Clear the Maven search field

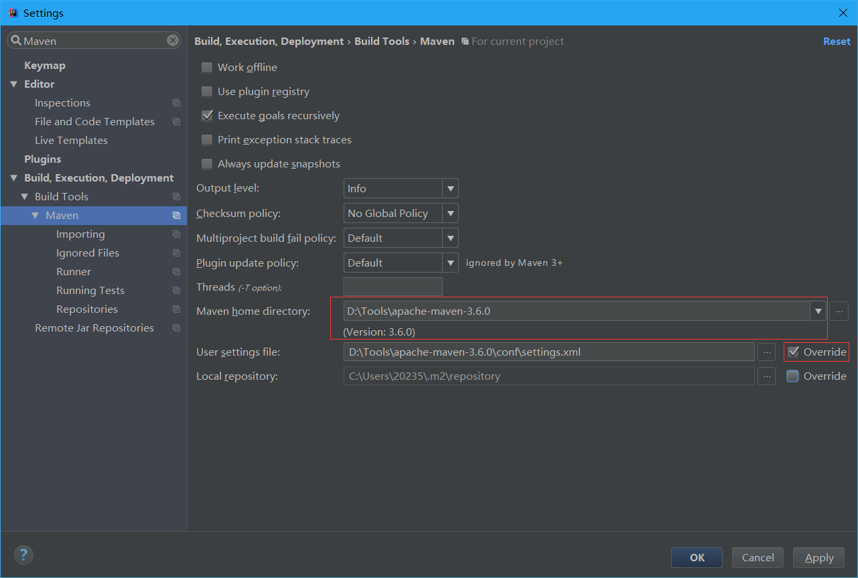pos(173,41)
